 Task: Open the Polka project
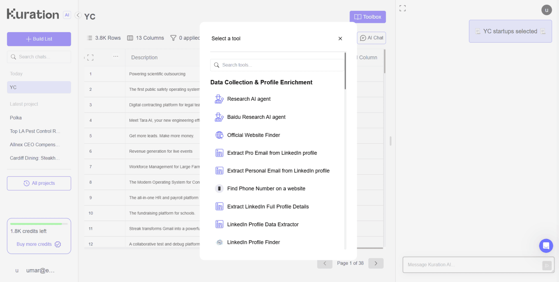tap(16, 118)
